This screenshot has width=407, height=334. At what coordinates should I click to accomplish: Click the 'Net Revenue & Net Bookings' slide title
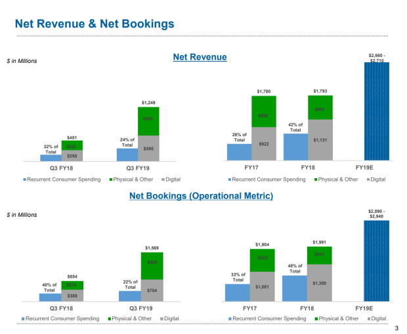tap(95, 24)
